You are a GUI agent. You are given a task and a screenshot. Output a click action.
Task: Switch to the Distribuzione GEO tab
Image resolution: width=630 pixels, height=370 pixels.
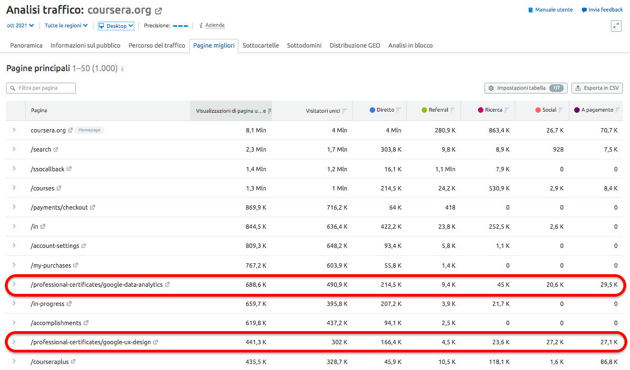tap(354, 45)
